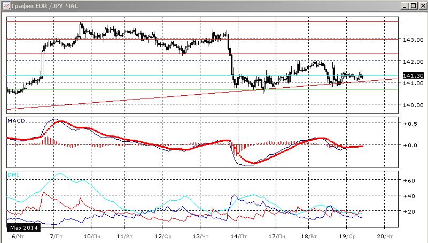Screen dimensions: 428x243
Task: Click the chart icon in the title bar
Action: click(6, 6)
